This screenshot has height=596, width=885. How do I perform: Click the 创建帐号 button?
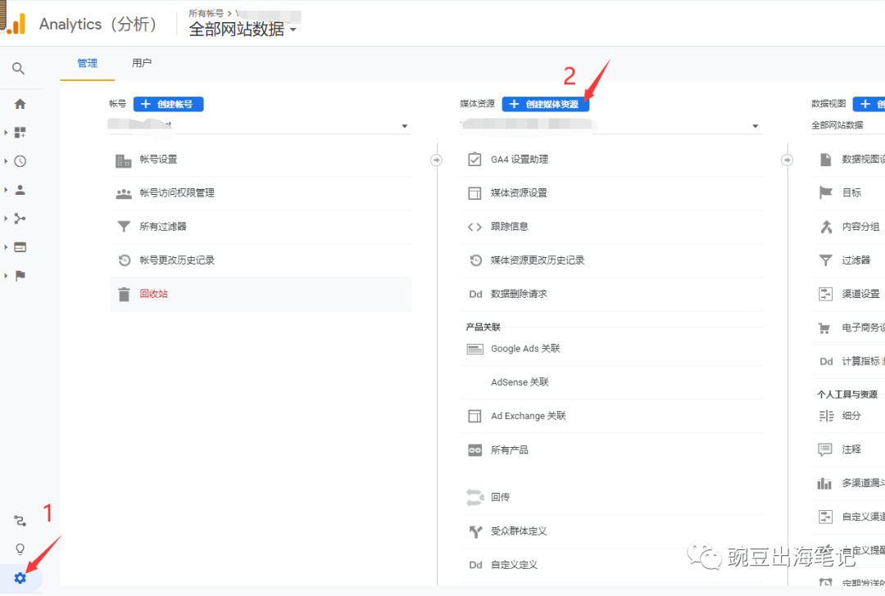click(168, 105)
